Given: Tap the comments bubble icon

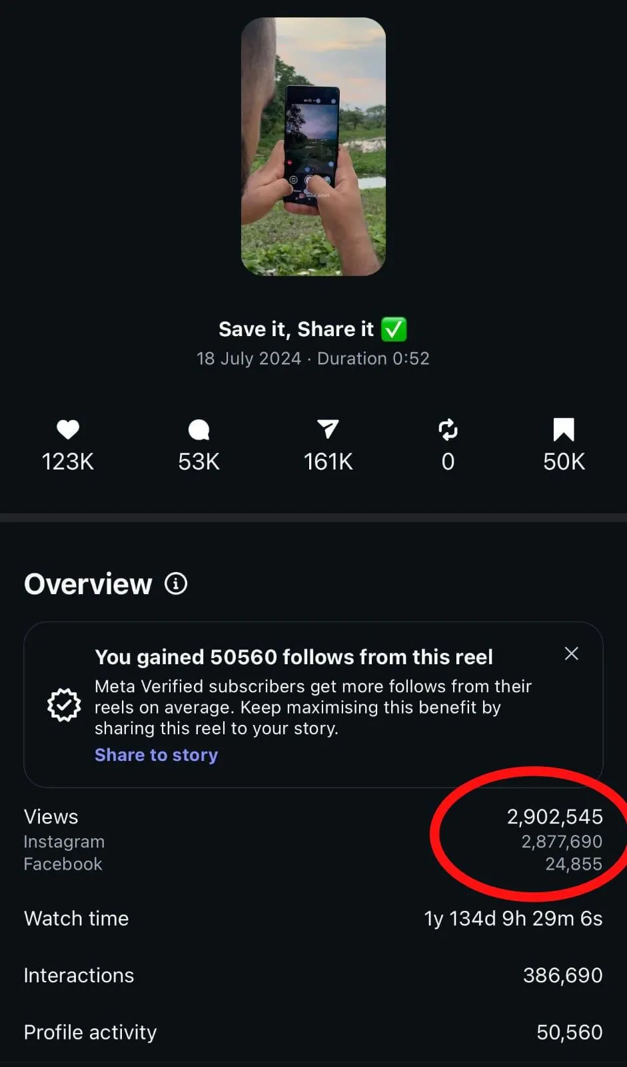Looking at the screenshot, I should pos(199,429).
